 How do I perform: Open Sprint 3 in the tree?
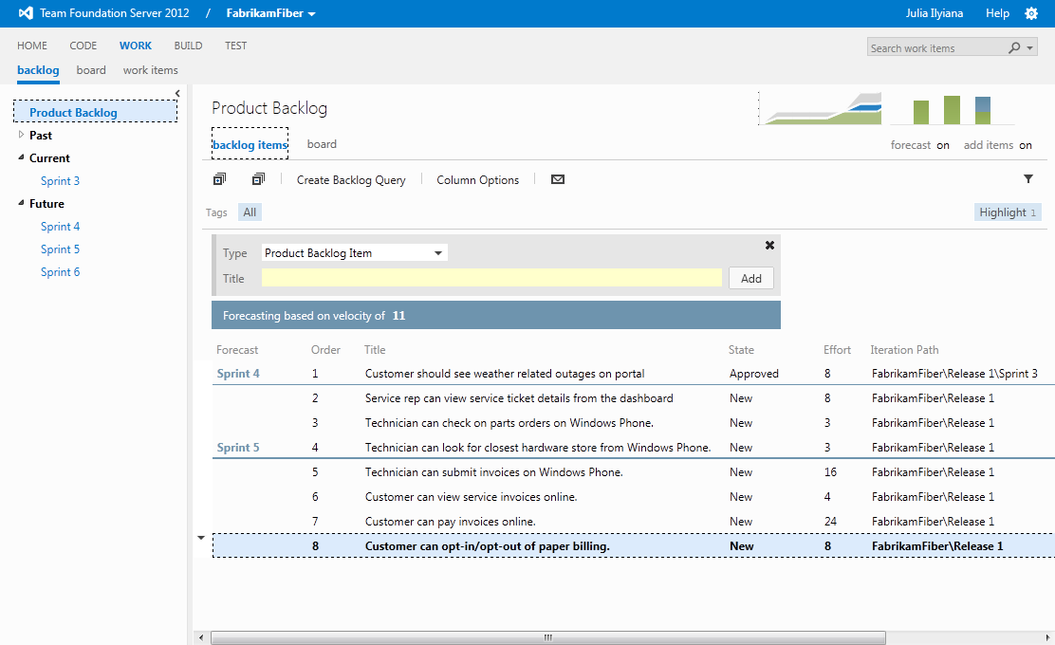click(x=60, y=180)
